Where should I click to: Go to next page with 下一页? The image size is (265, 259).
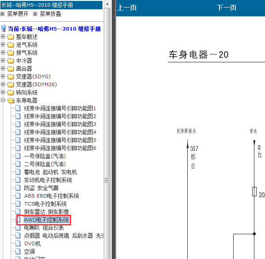[227, 8]
